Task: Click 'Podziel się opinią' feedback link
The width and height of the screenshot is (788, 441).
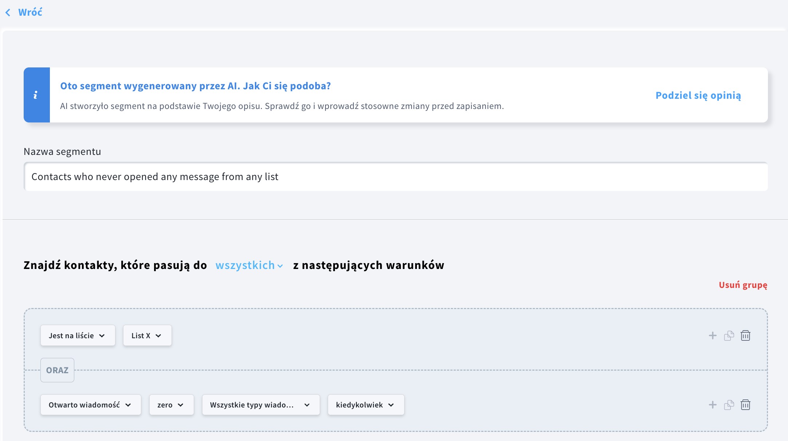Action: pos(698,95)
